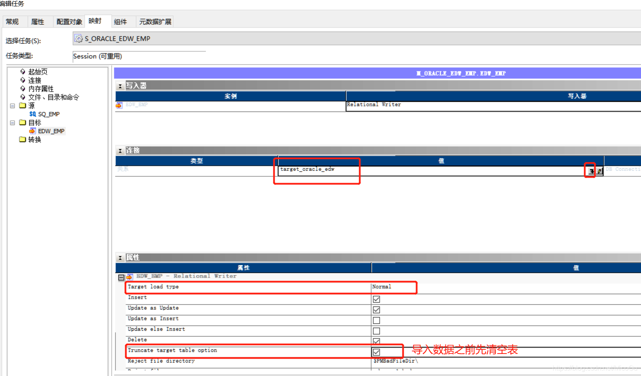Switch to the 配置对象 tab
This screenshot has height=376, width=641.
pyautogui.click(x=69, y=22)
